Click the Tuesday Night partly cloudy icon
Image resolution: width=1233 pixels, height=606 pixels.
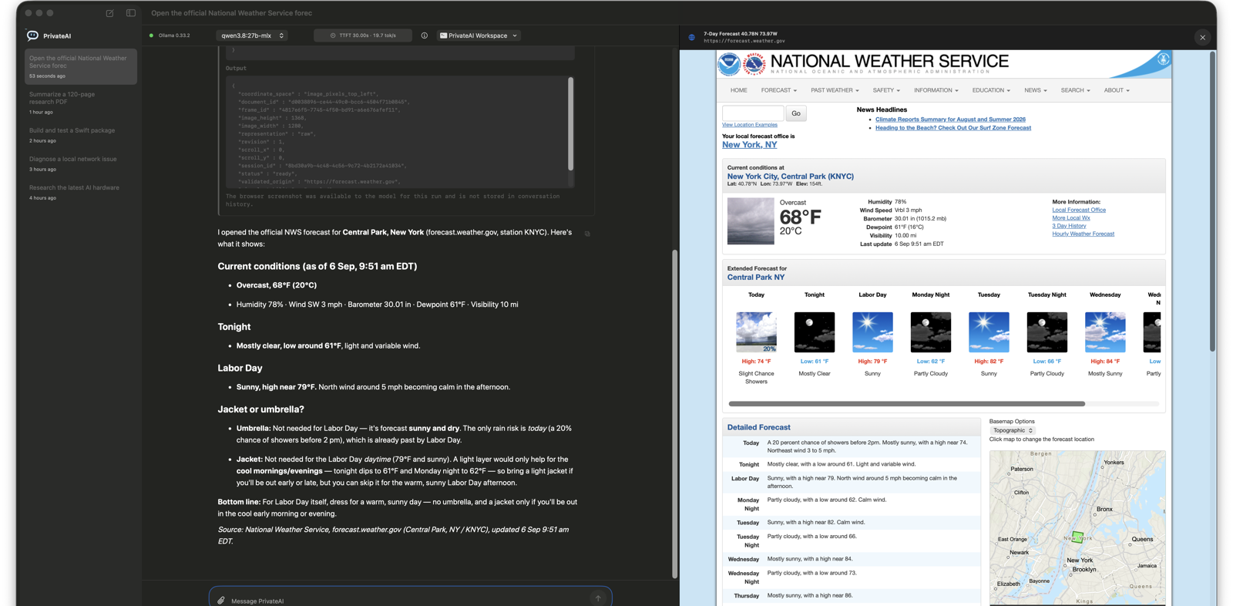[1047, 332]
